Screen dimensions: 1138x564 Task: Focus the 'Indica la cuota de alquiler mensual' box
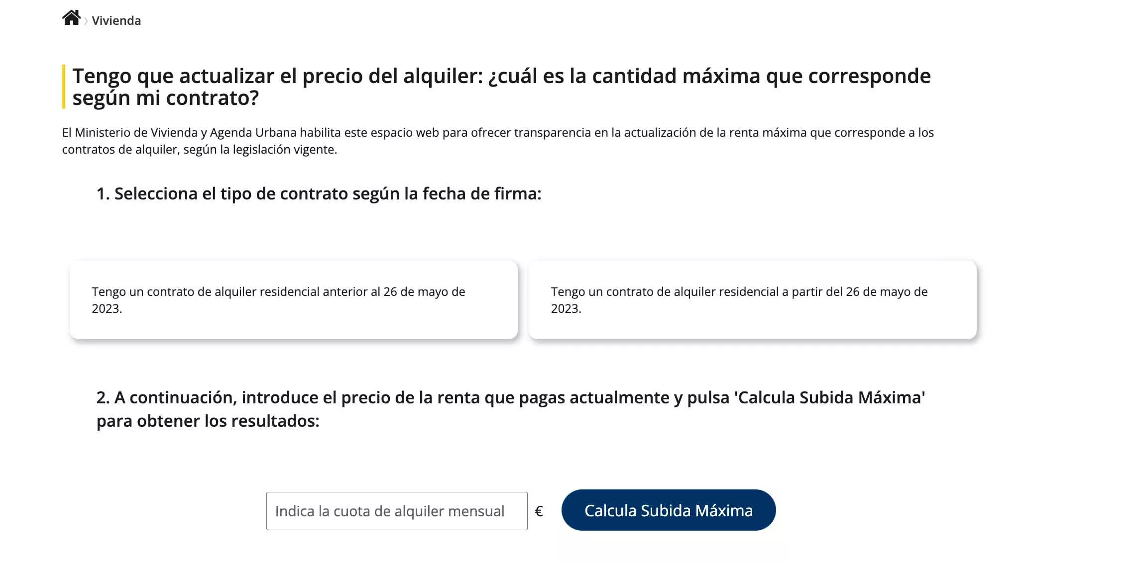[397, 510]
